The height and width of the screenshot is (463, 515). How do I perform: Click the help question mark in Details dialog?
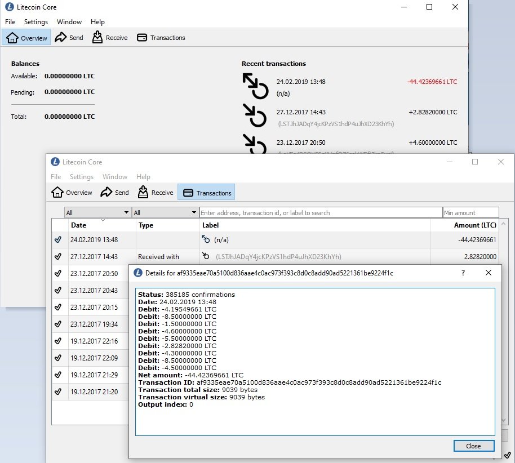tap(463, 273)
